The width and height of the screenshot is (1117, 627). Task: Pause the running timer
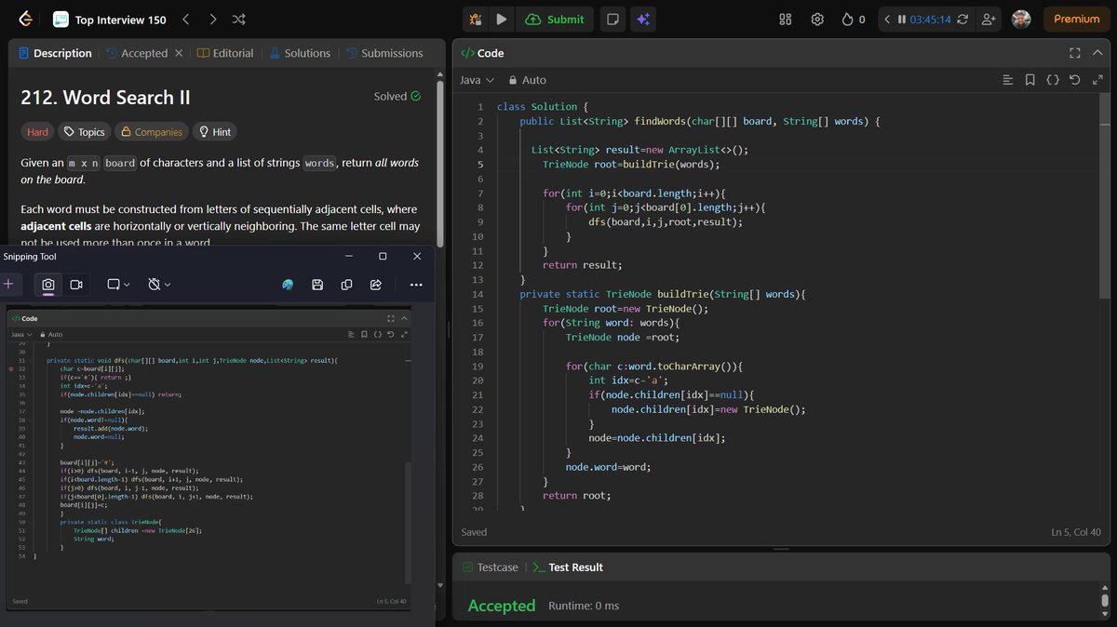902,19
